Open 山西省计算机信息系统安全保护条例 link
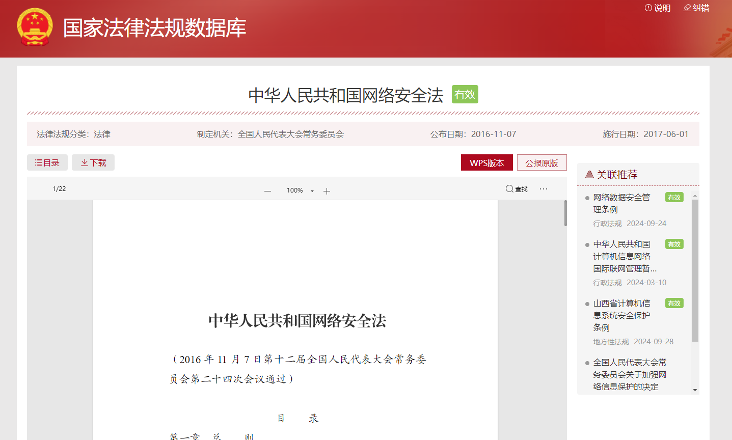This screenshot has height=440, width=732. point(621,315)
